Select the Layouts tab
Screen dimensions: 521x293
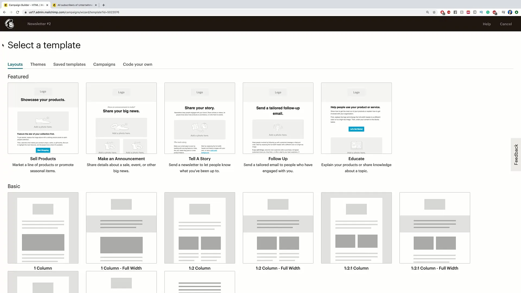click(x=15, y=64)
